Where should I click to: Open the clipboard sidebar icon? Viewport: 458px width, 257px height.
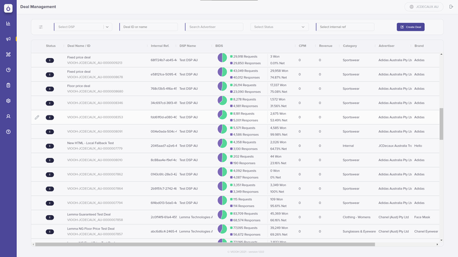tap(8, 85)
